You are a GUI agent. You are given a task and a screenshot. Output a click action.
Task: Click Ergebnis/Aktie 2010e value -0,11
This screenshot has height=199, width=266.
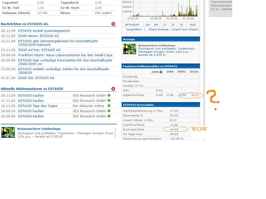194,95
